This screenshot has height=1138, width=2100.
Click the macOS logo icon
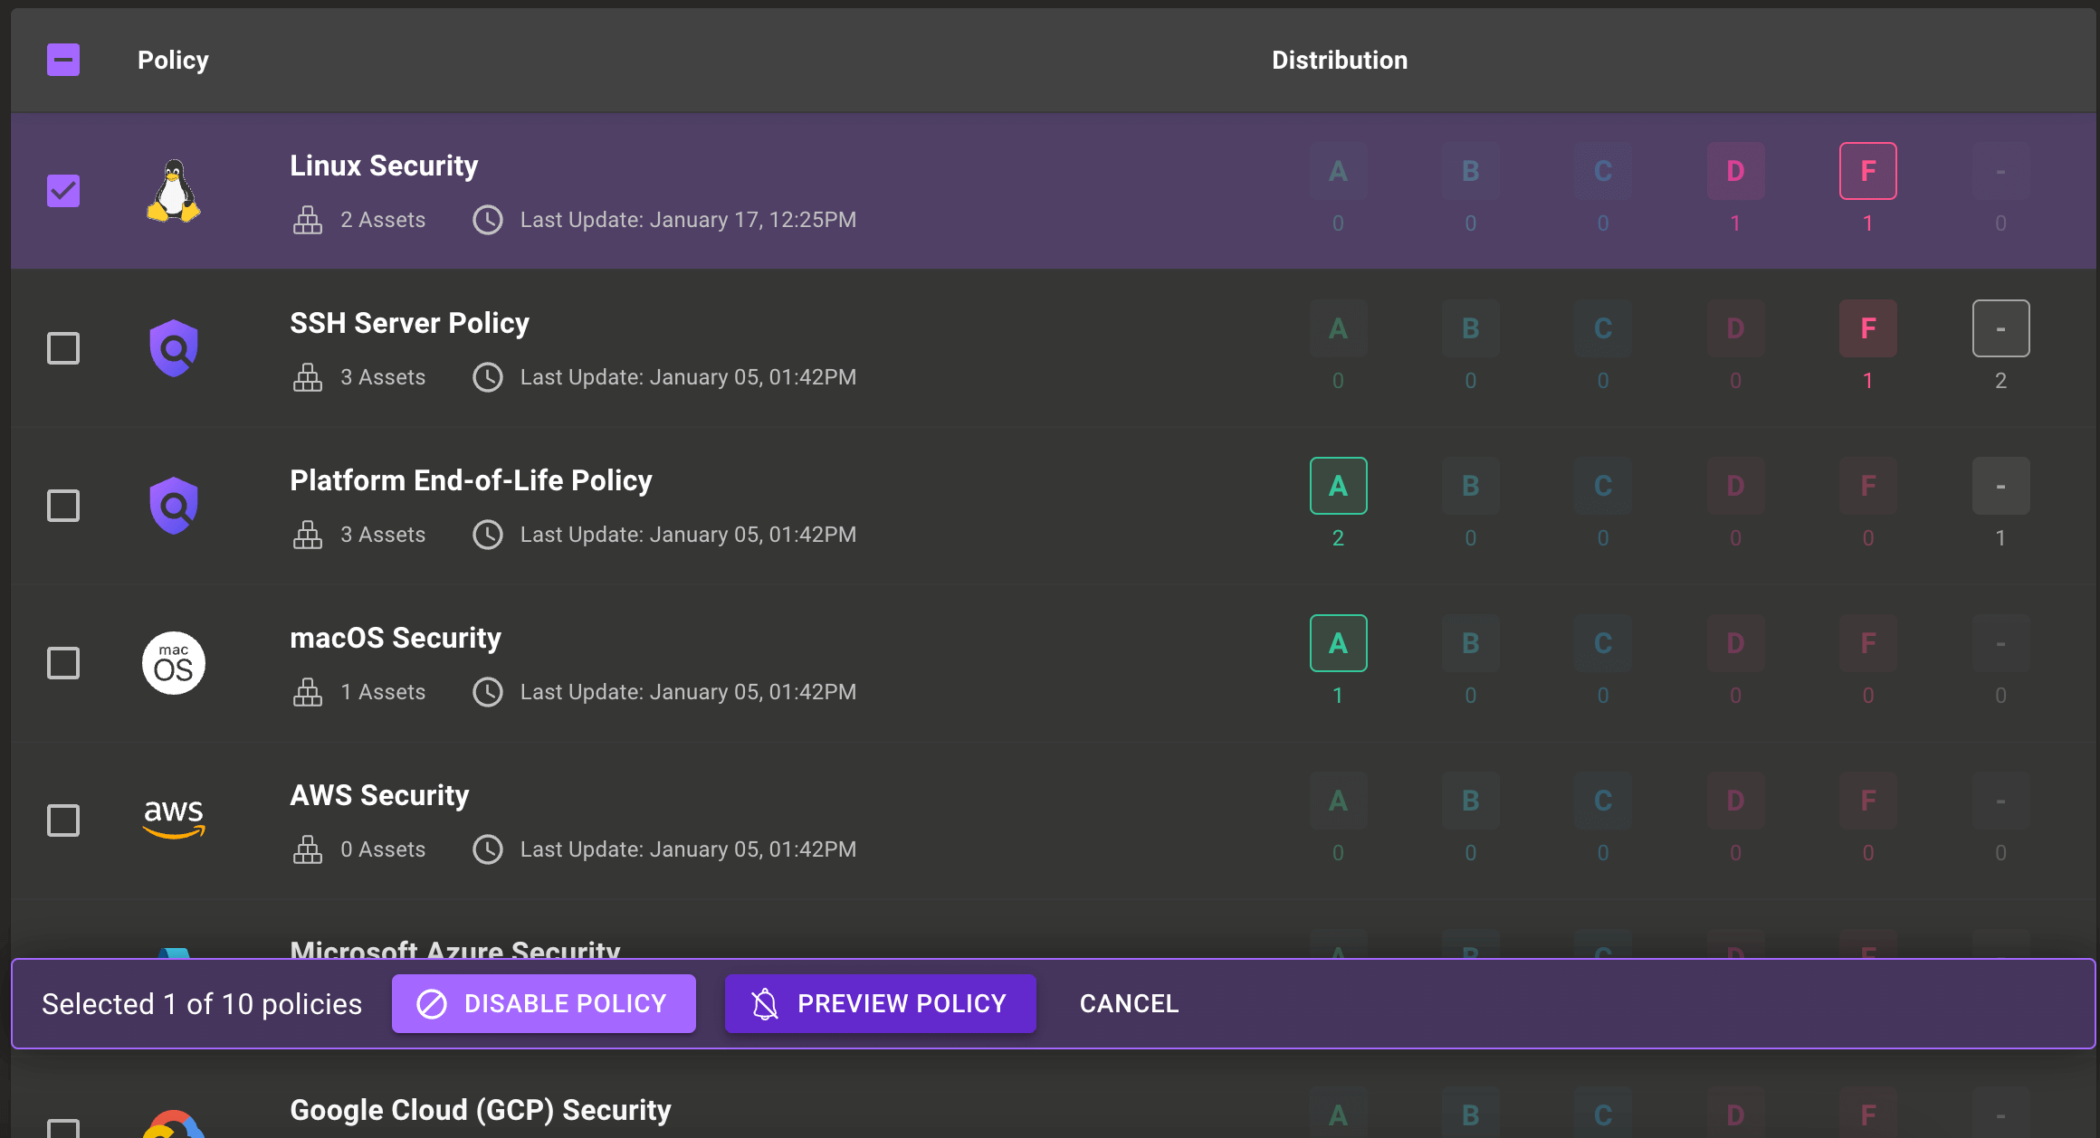tap(173, 663)
